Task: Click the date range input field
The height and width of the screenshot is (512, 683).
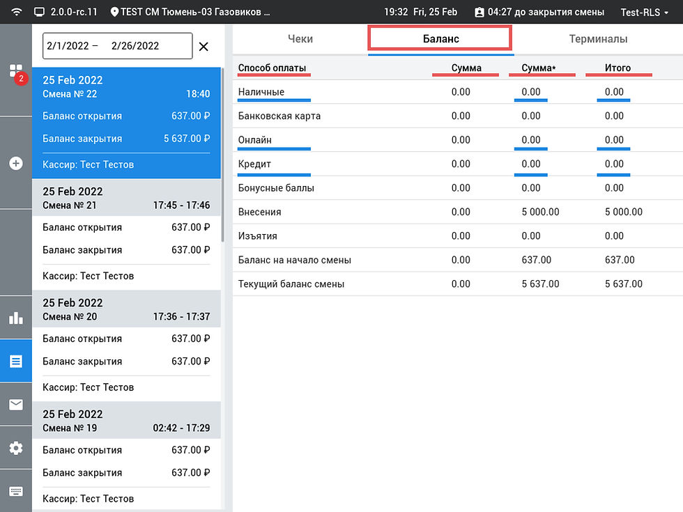Action: [x=117, y=46]
